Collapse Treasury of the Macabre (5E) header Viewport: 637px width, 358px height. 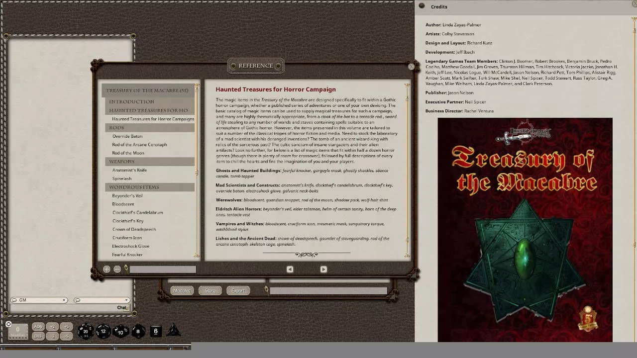[x=148, y=90]
